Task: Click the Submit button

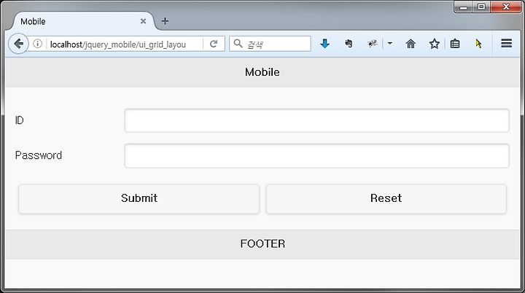Action: click(139, 198)
